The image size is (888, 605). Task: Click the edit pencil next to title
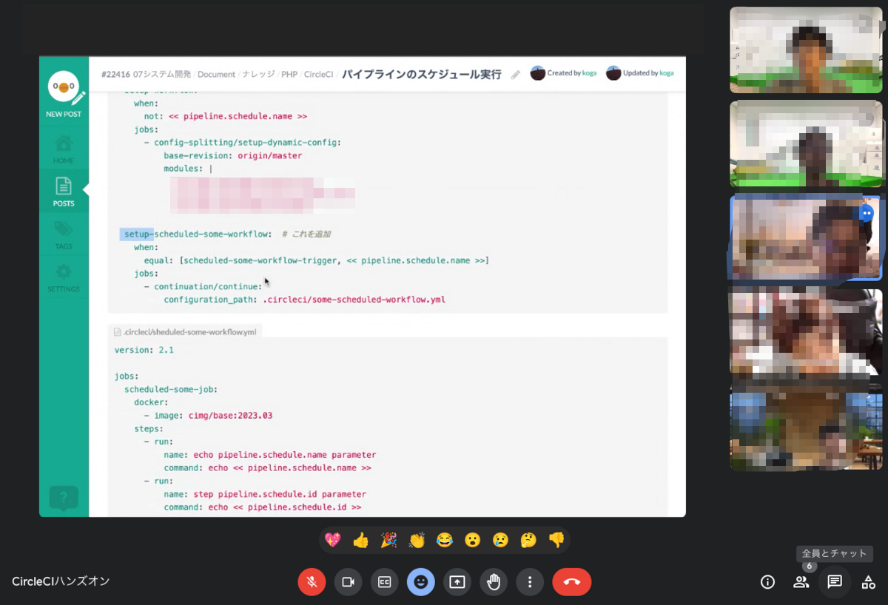[x=516, y=75]
